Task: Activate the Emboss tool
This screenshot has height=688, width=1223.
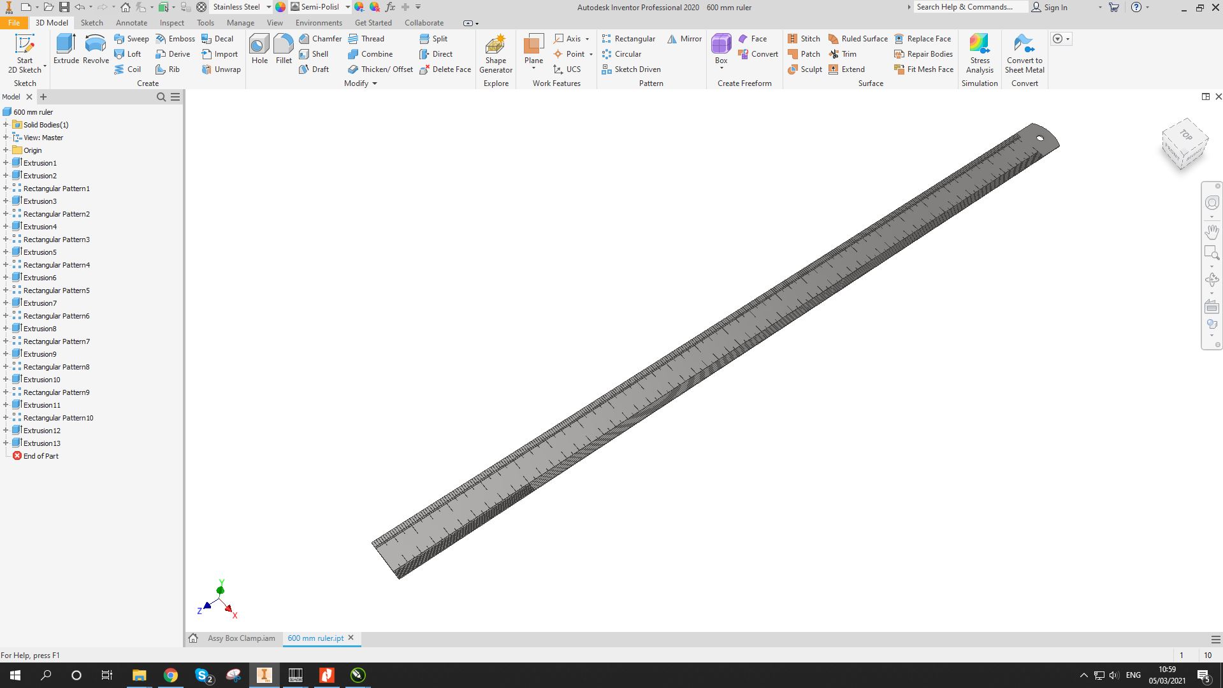Action: (x=175, y=39)
